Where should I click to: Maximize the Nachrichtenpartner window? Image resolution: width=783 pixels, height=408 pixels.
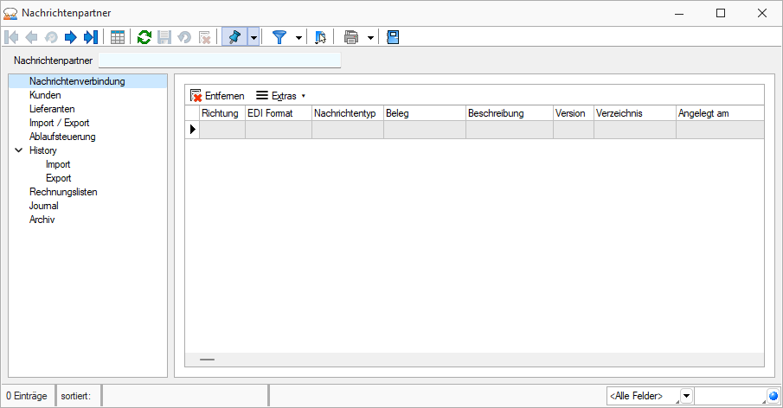click(x=721, y=13)
